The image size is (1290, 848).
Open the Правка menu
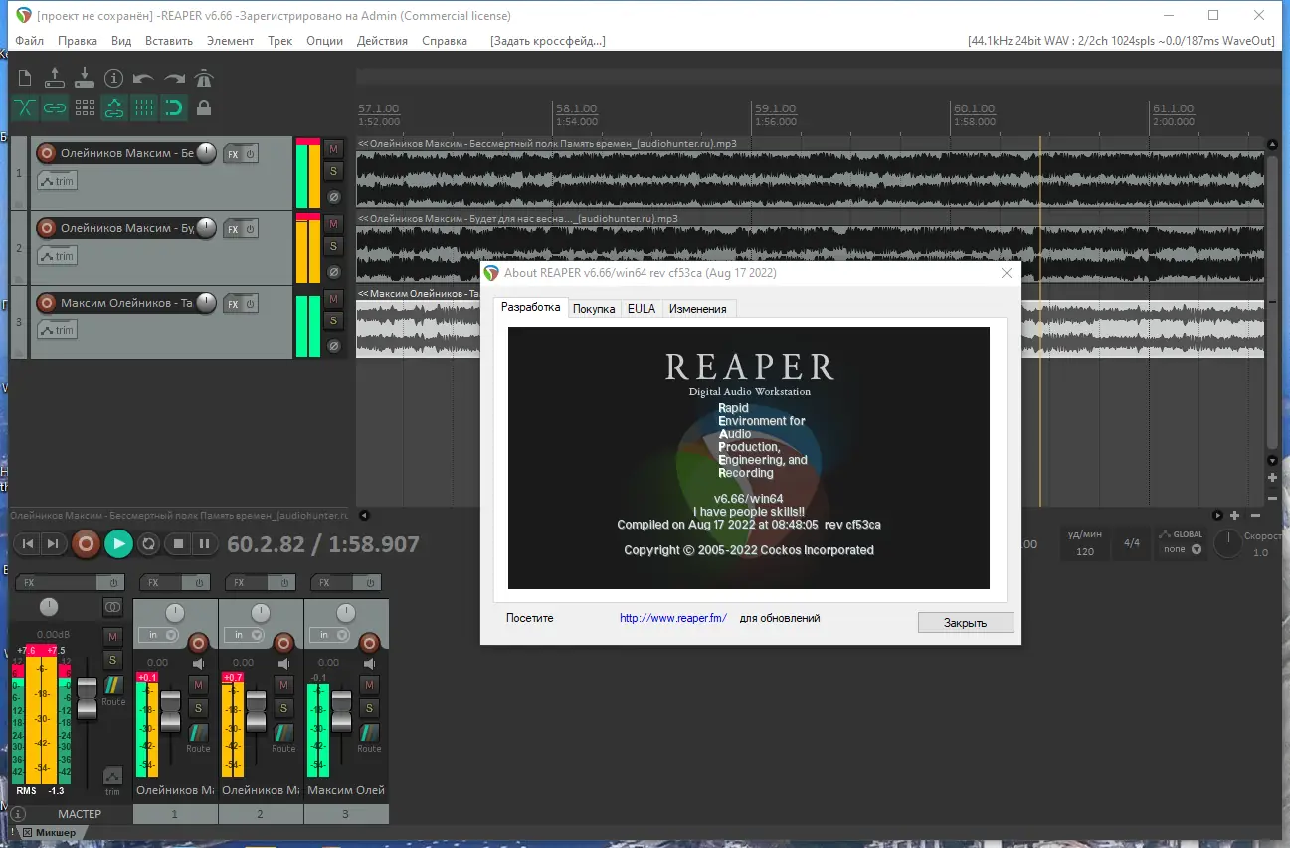pyautogui.click(x=78, y=41)
